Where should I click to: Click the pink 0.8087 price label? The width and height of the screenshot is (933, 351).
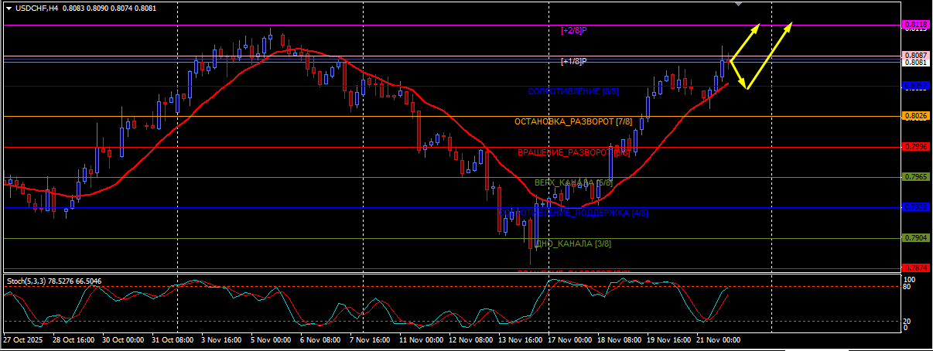coord(916,56)
